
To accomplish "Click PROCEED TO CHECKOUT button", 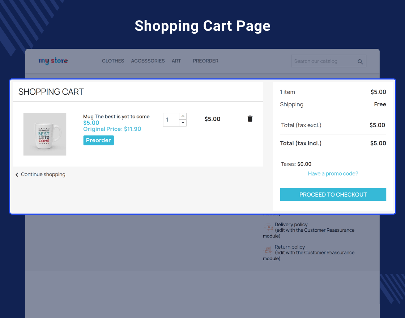I will 333,194.
